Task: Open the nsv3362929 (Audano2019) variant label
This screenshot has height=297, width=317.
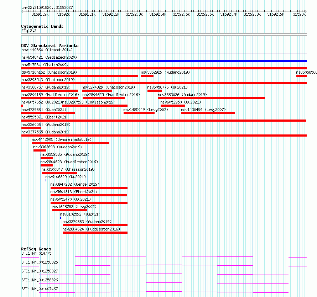Action: [x=165, y=72]
